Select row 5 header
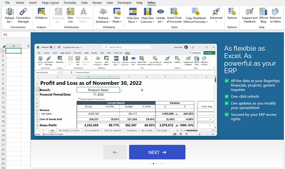The height and width of the screenshot is (169, 285). [3, 70]
